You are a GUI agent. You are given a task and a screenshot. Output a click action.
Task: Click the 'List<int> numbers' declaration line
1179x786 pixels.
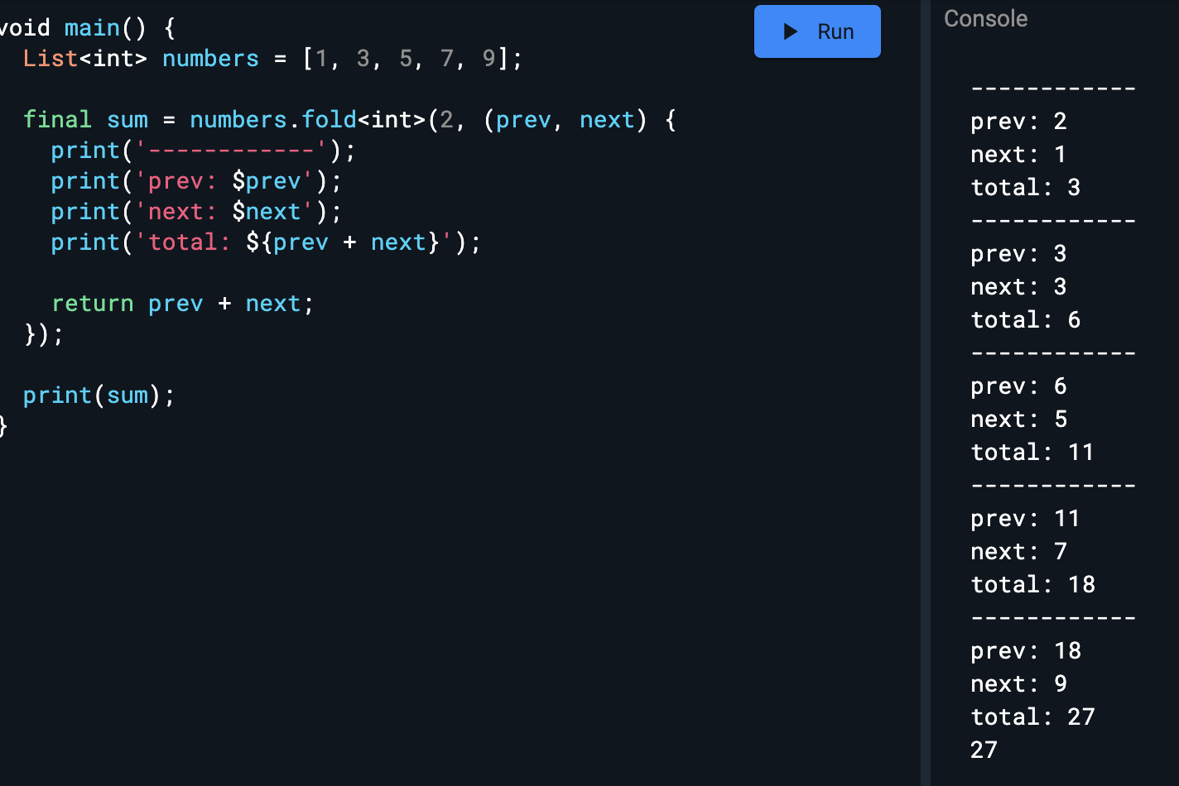[x=272, y=59]
